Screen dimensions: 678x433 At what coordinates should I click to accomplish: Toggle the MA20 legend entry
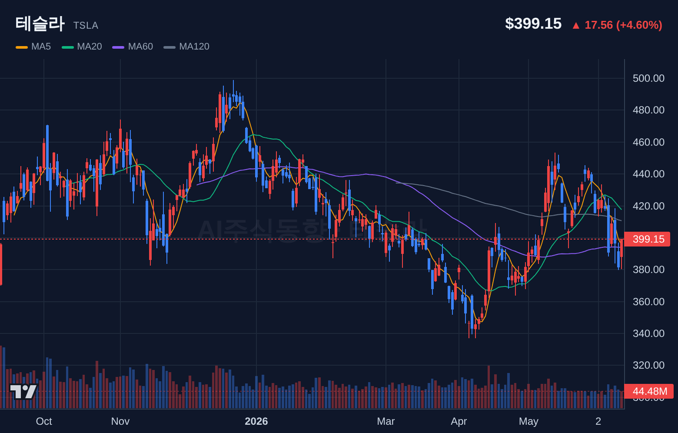pos(82,47)
